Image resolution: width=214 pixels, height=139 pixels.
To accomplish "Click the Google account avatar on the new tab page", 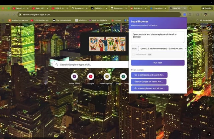I will [209, 28].
